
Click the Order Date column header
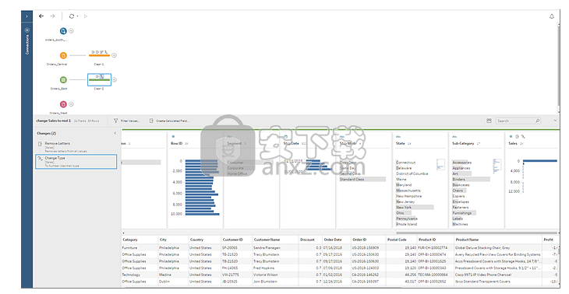coord(333,240)
